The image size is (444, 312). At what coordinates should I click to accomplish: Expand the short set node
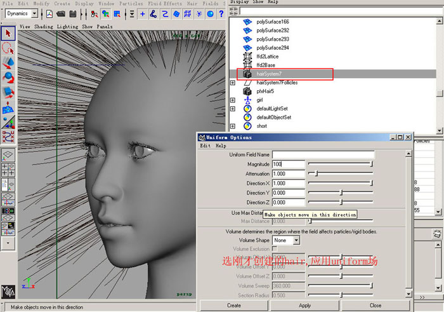(x=233, y=126)
